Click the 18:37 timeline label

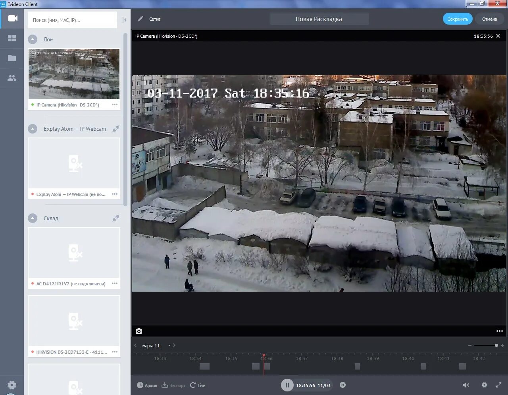point(302,358)
